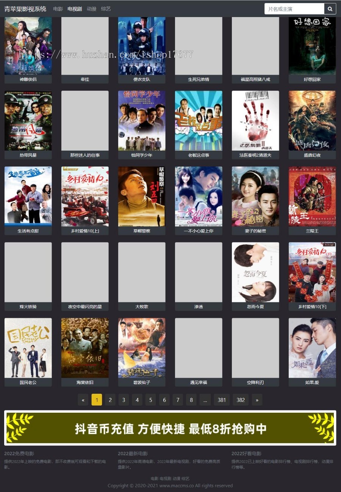The width and height of the screenshot is (341, 492).
Task: Go to page 8
Action: [x=191, y=400]
